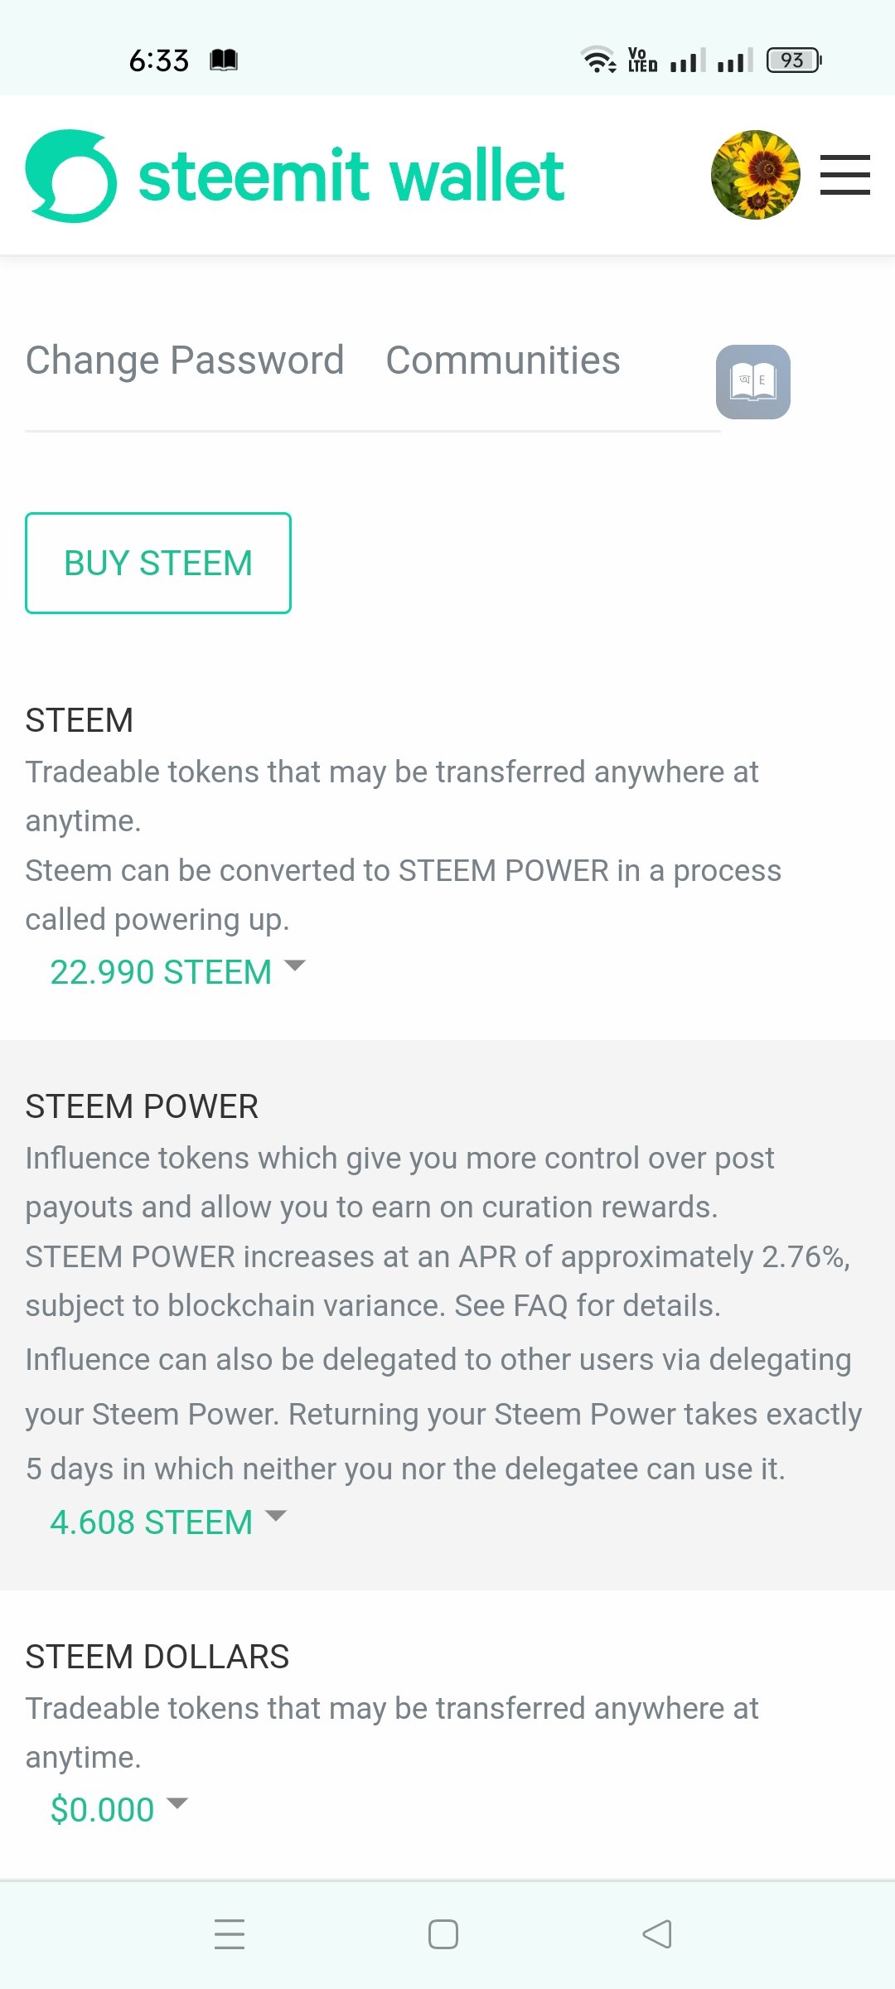The width and height of the screenshot is (895, 1989).
Task: Open the sunflower profile avatar
Action: (x=755, y=175)
